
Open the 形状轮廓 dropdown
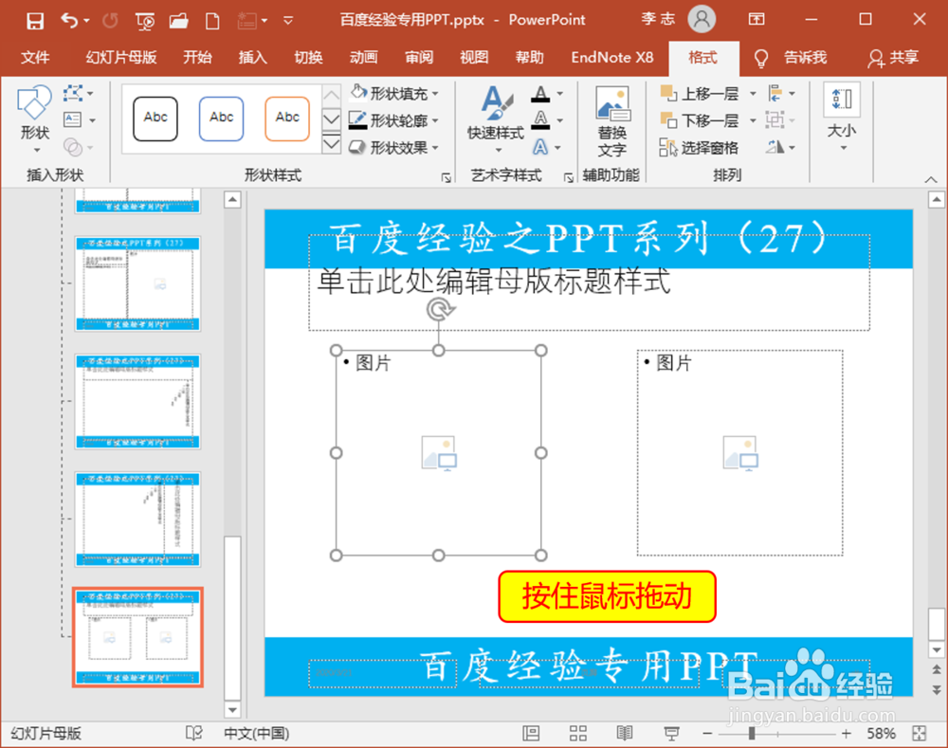tap(394, 120)
